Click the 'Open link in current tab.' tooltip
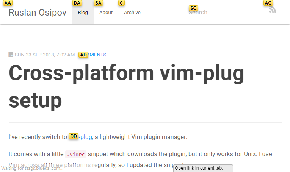290x172 pixels. click(203, 168)
